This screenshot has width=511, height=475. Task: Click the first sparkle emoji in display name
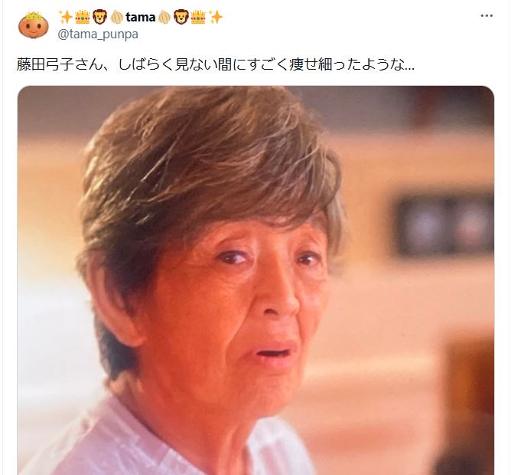tap(66, 17)
